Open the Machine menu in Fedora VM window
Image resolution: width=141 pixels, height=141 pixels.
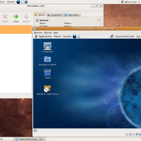[x=38, y=32]
